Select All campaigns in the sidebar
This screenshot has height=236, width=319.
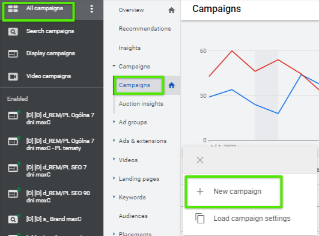tap(44, 8)
